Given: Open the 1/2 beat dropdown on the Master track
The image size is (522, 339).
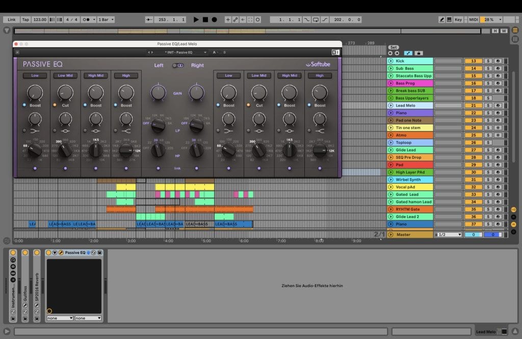Looking at the screenshot, I should (448, 234).
